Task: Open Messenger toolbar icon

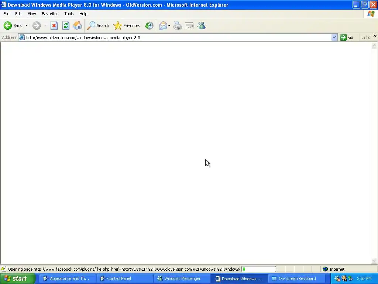Action: coord(201,26)
